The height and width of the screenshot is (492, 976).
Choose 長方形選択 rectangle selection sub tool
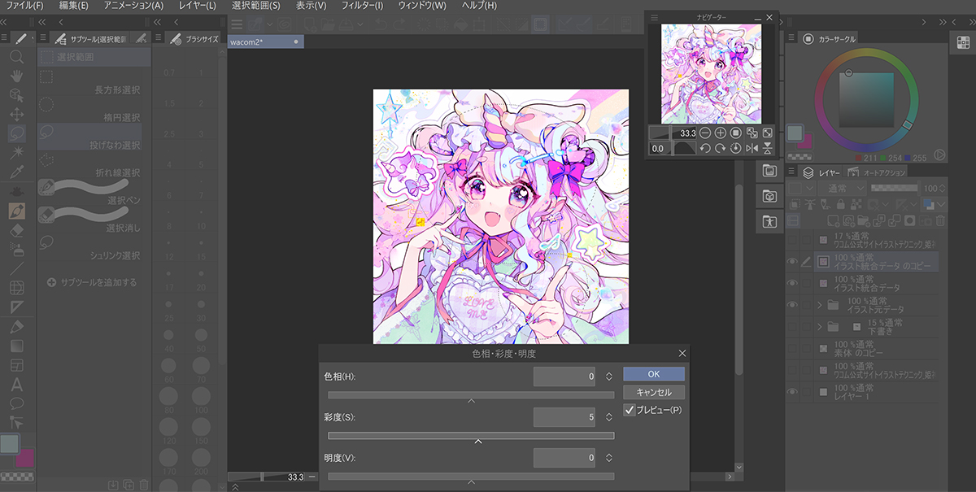coord(112,89)
